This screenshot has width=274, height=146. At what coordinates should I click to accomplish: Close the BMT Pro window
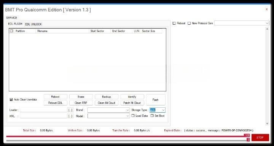[266, 9]
